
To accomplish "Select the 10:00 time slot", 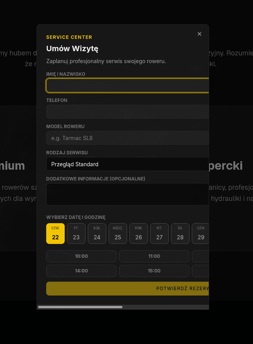I will [81, 256].
